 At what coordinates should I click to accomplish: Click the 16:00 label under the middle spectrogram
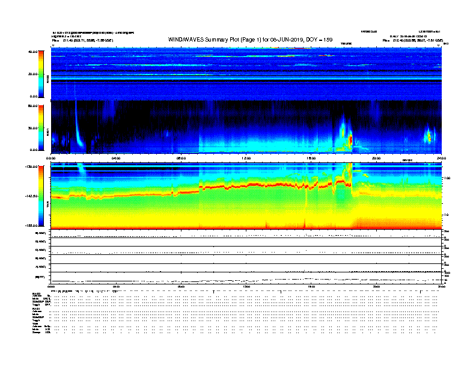311,158
